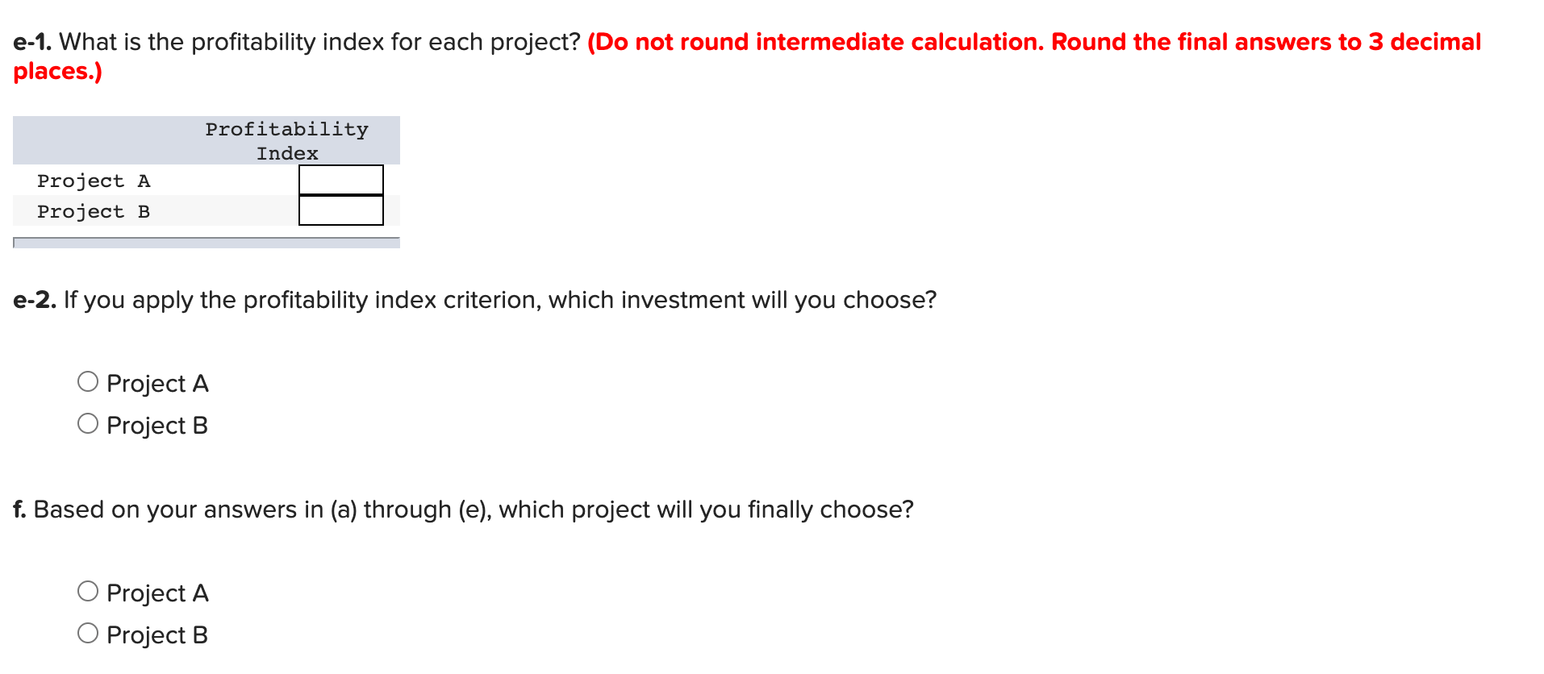This screenshot has height=674, width=1544.
Task: Select Project B radio button under question e-2
Action: tap(88, 422)
